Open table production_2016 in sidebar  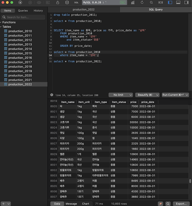[x=20, y=58]
